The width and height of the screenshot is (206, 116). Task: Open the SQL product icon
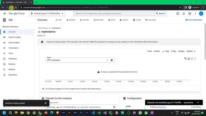click(x=4, y=20)
